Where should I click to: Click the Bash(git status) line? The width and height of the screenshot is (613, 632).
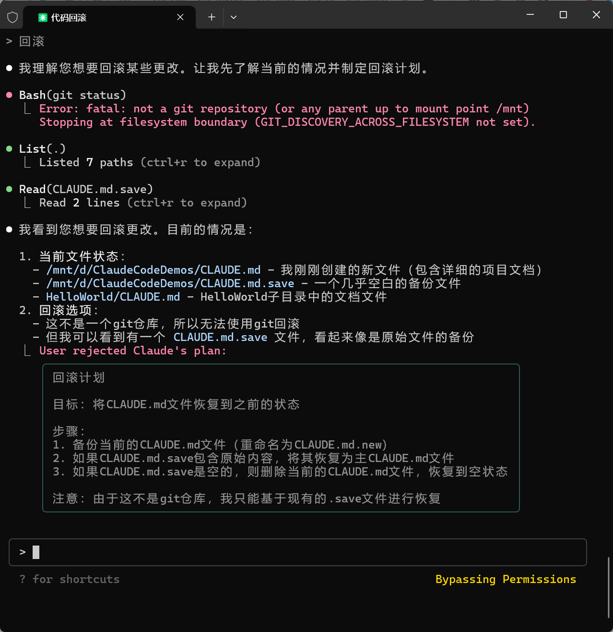[72, 95]
